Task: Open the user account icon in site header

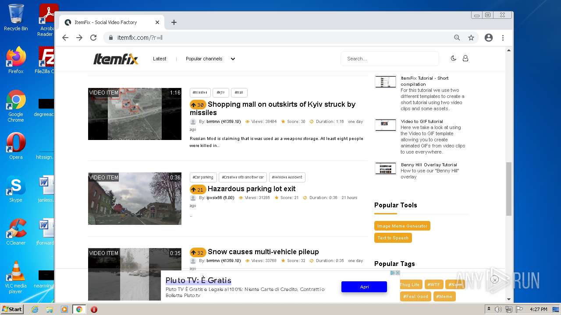Action: [x=465, y=58]
